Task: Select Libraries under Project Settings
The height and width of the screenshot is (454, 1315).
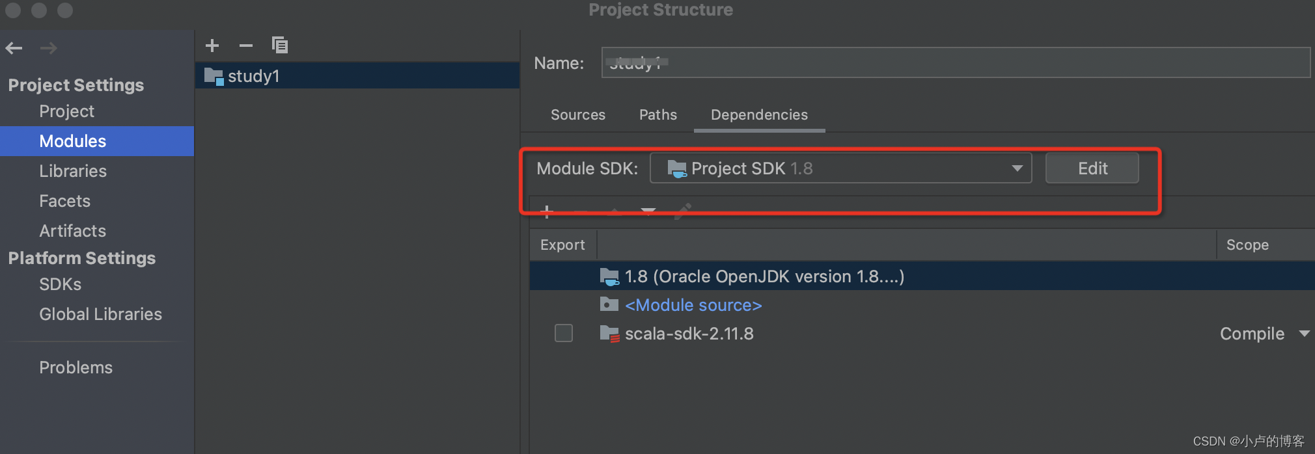Action: click(x=72, y=170)
